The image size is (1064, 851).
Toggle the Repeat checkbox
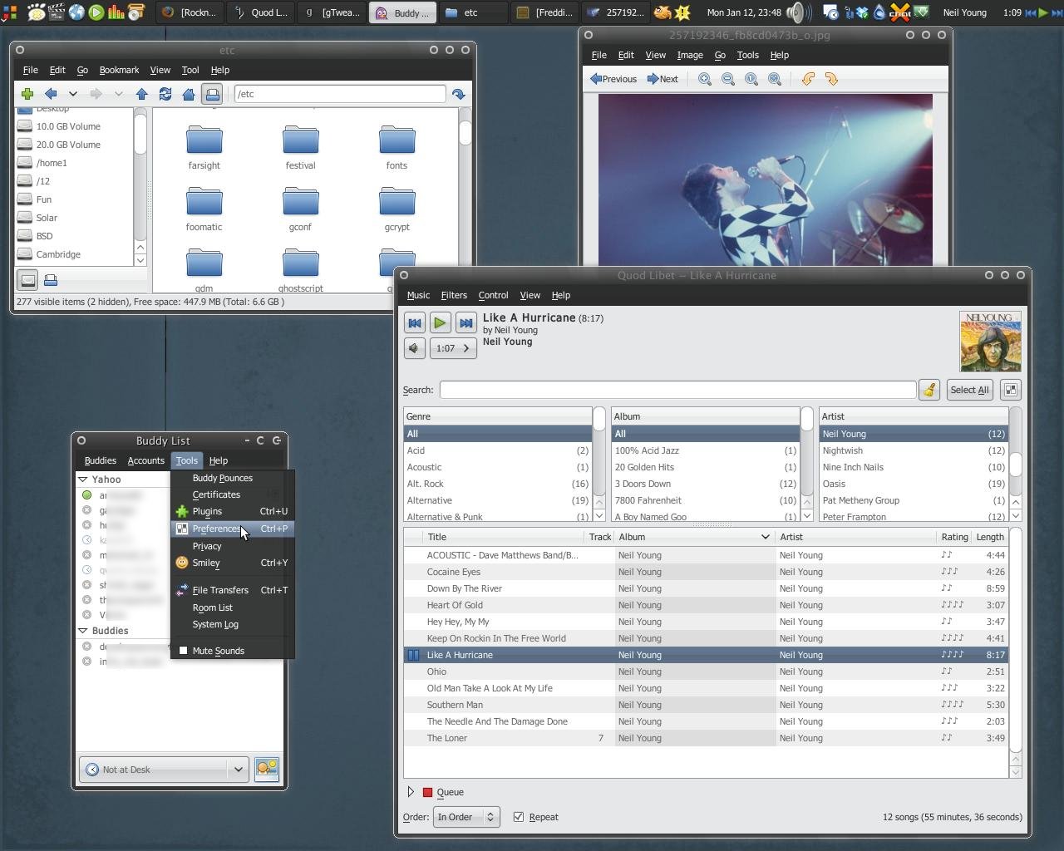tap(519, 817)
